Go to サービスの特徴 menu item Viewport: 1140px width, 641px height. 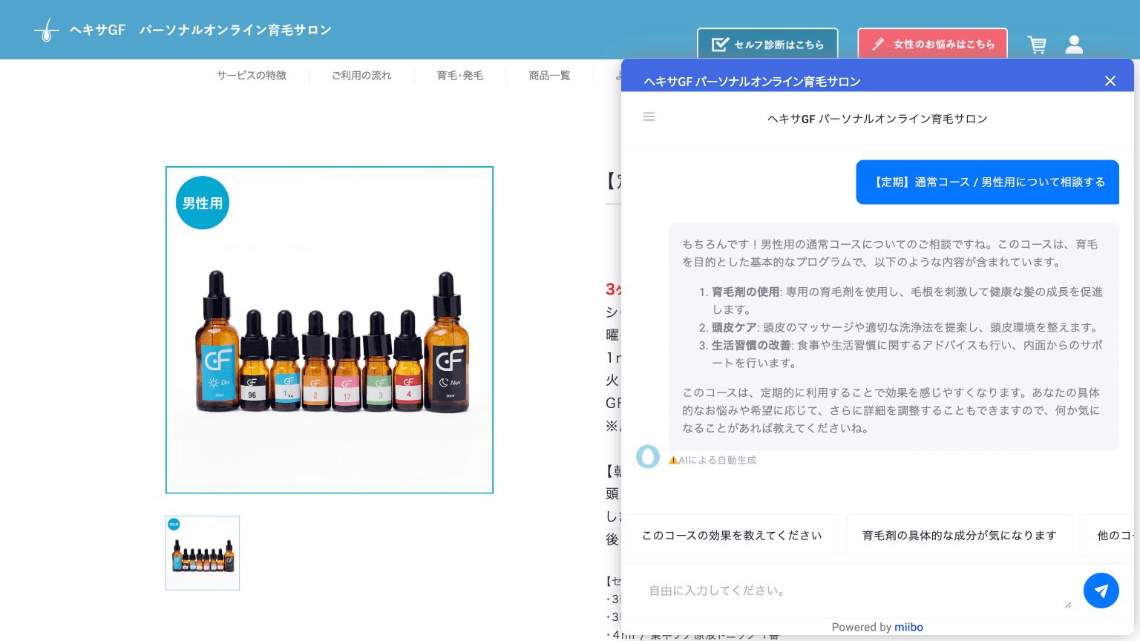click(252, 76)
